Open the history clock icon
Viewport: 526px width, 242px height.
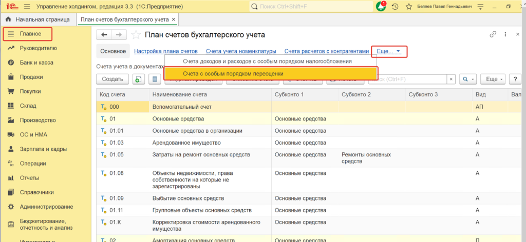pyautogui.click(x=394, y=7)
